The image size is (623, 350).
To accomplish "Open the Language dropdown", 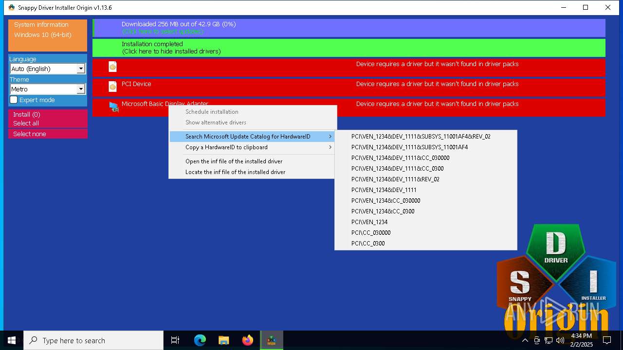I will pos(48,69).
